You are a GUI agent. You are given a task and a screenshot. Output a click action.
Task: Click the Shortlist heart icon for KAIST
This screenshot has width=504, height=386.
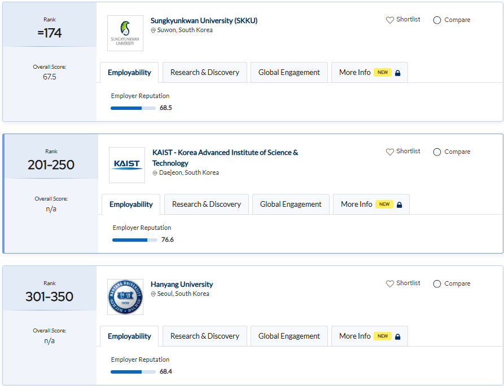(389, 152)
